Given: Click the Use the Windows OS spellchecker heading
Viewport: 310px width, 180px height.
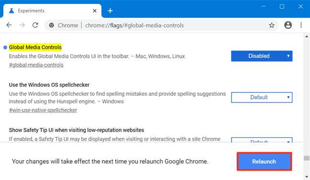Looking at the screenshot, I should point(49,85).
